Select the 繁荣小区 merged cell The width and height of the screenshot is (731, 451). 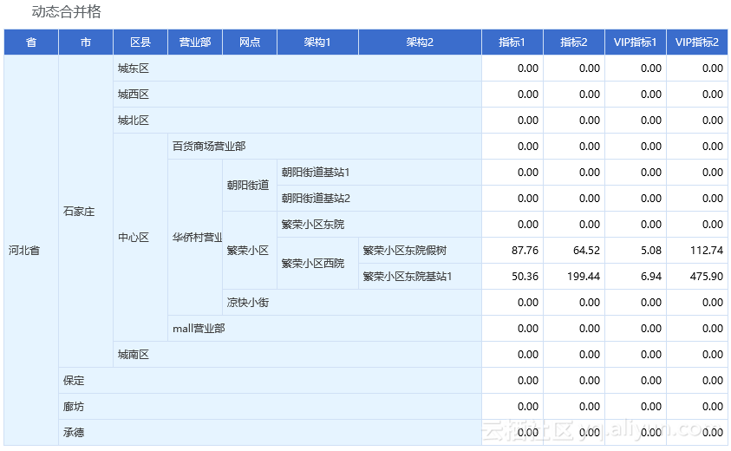point(250,251)
